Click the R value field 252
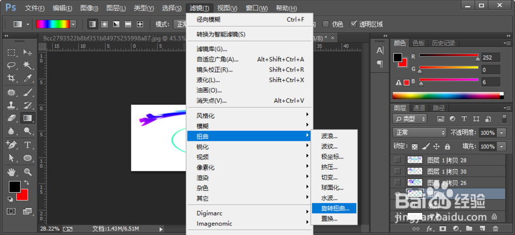The height and width of the screenshot is (235, 515). tap(491, 58)
